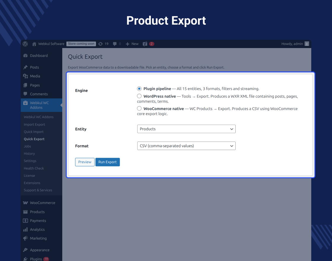332x261 pixels.
Task: Click the home icon beside Webkul Software
Action: [34, 44]
